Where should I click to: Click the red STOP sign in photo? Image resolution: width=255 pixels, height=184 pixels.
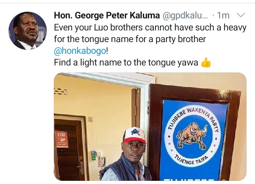click(62, 139)
